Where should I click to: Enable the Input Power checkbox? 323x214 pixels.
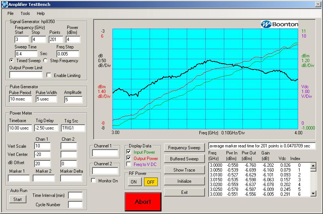pos(128,152)
